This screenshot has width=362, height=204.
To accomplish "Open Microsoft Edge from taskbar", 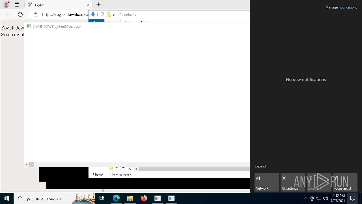I will click(x=116, y=198).
